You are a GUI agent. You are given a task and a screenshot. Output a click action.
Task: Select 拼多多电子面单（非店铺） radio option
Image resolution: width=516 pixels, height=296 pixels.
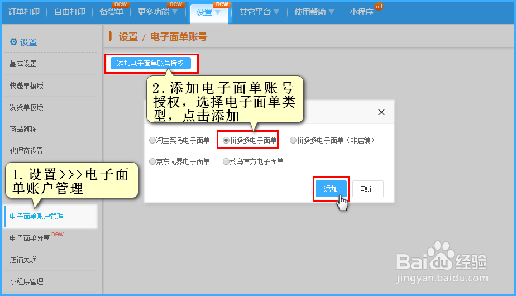coord(293,141)
